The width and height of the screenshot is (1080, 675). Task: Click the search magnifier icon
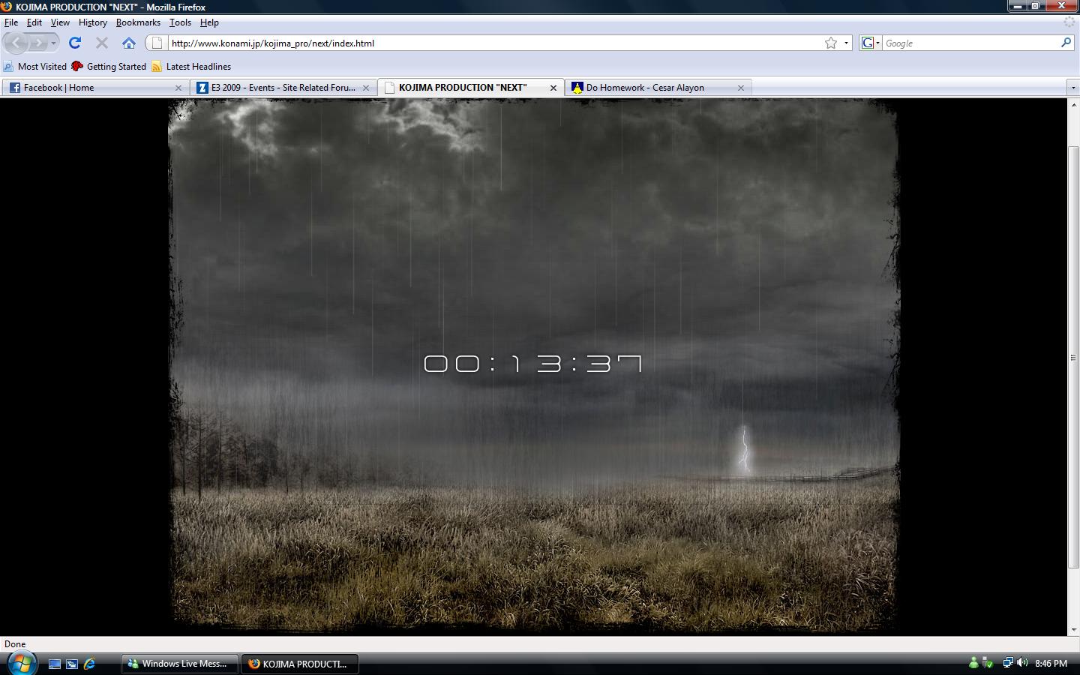click(x=1066, y=43)
